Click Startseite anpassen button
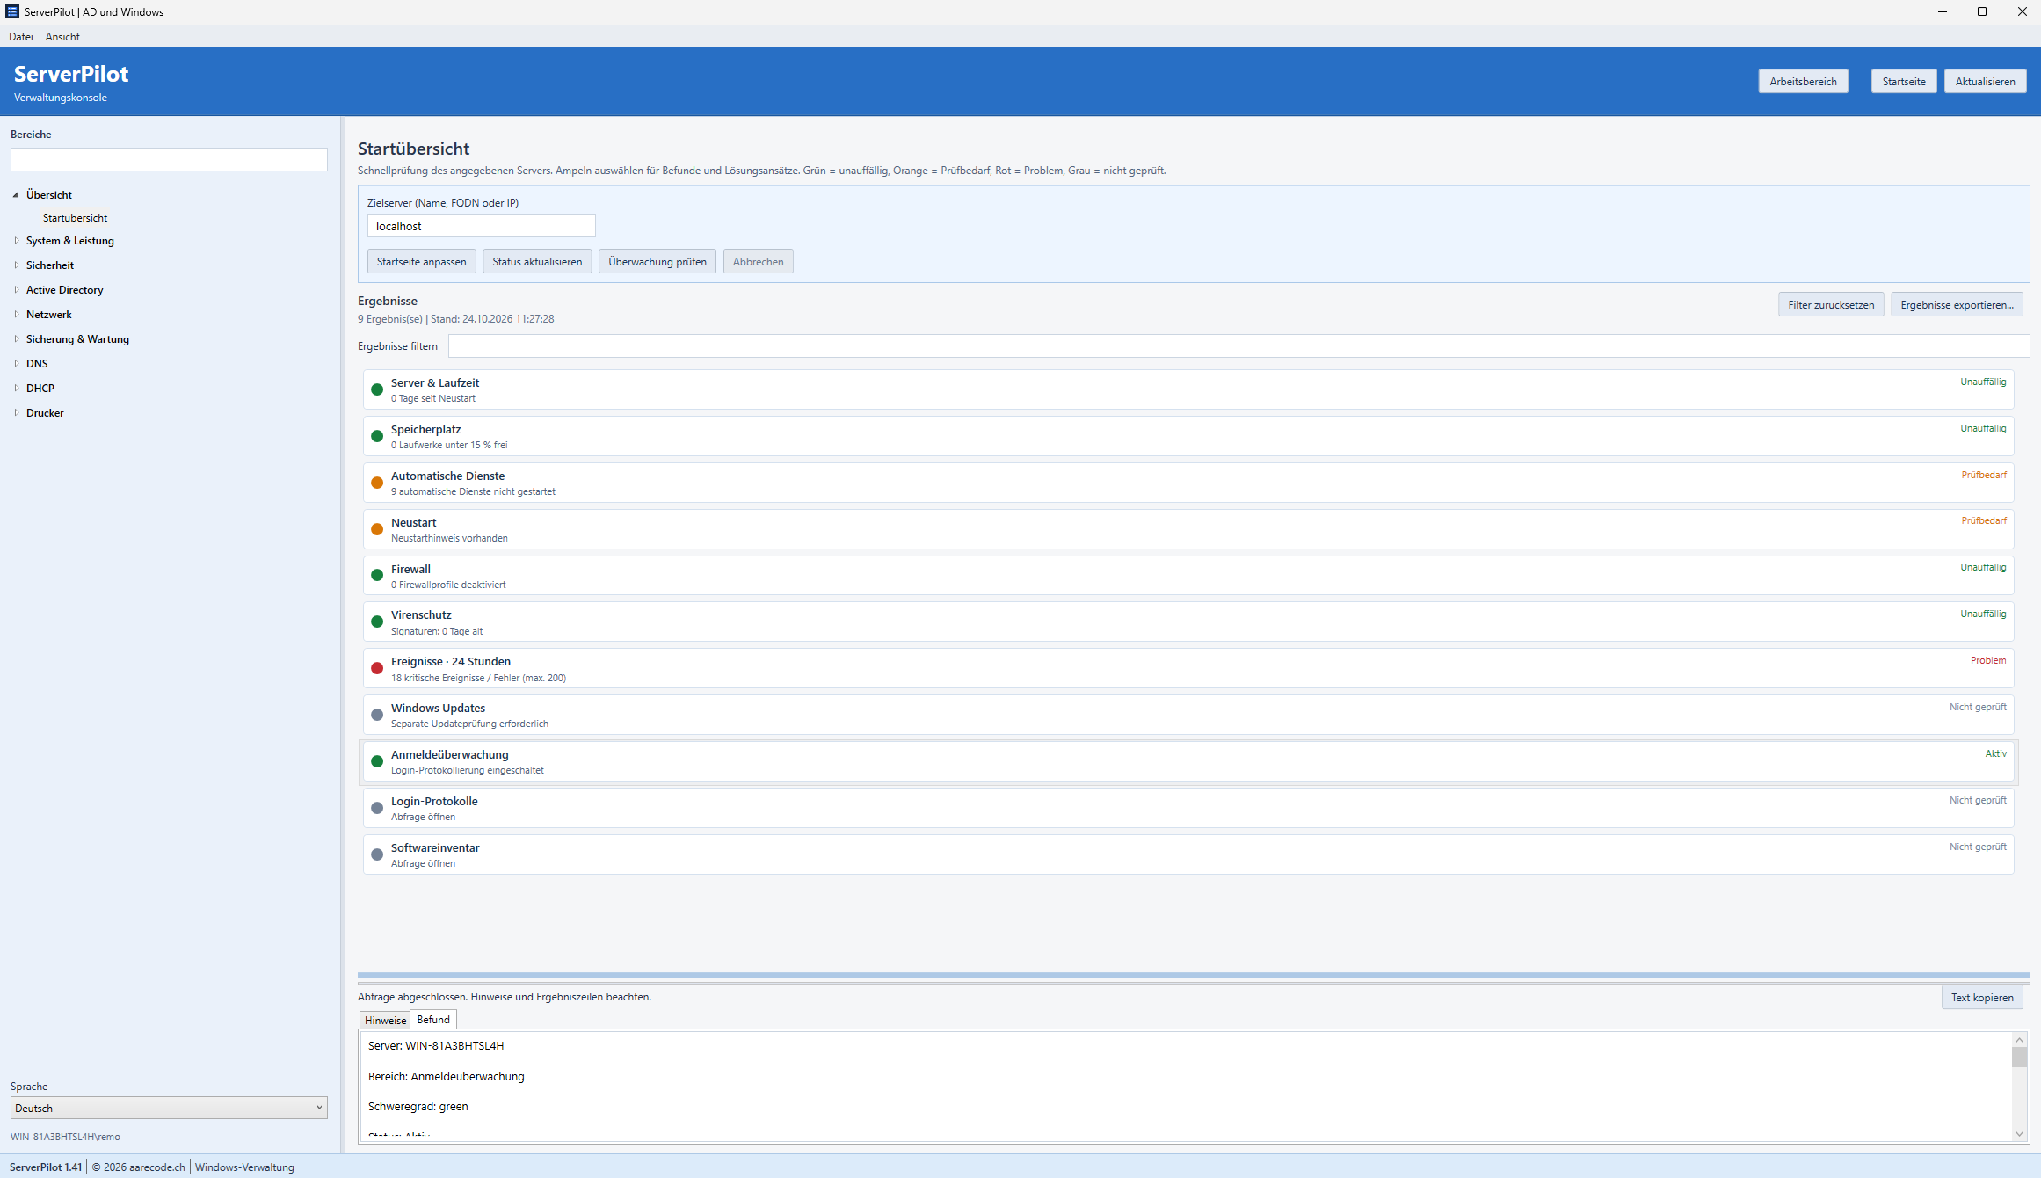Screen dimensions: 2041x1178 (x=422, y=262)
